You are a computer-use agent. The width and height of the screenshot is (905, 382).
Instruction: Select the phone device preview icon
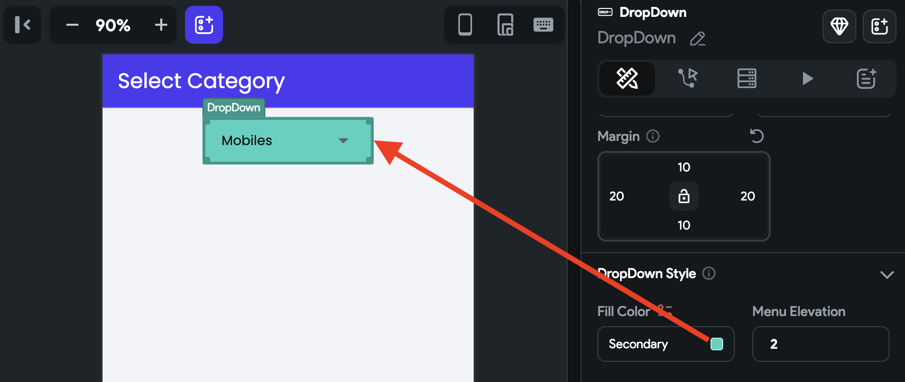pyautogui.click(x=465, y=25)
